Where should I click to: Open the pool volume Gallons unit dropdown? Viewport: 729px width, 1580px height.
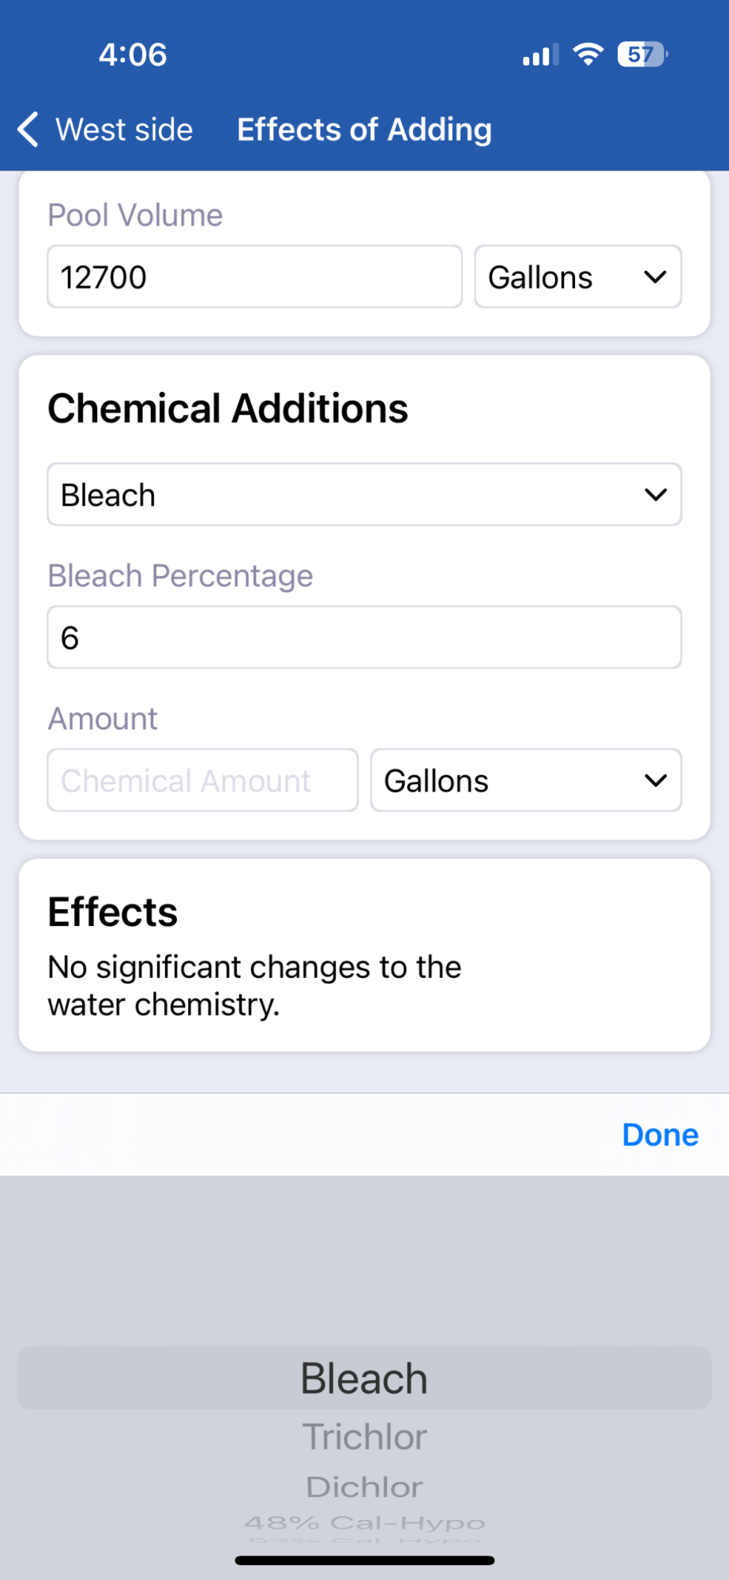578,276
